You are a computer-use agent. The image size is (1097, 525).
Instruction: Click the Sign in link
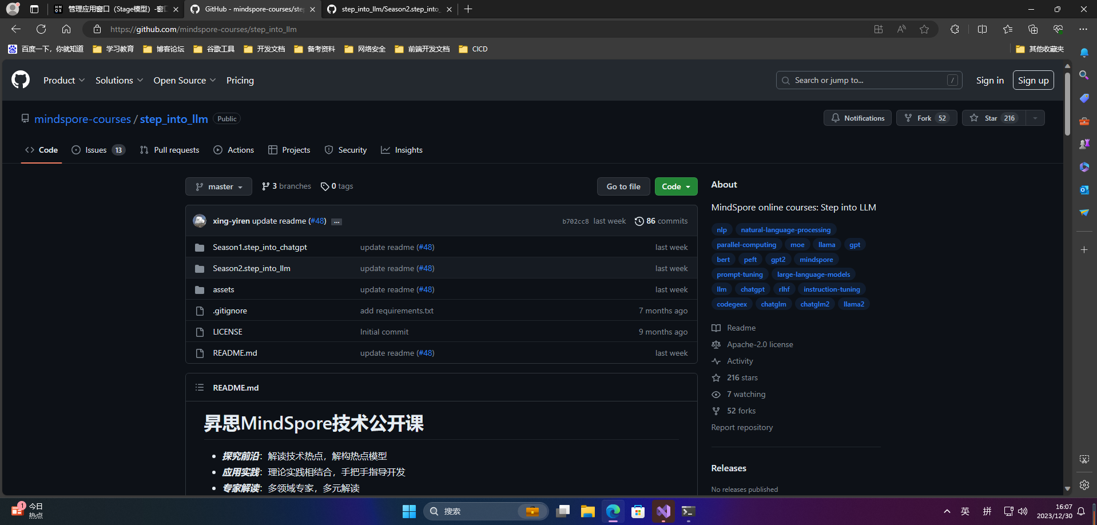[990, 81]
